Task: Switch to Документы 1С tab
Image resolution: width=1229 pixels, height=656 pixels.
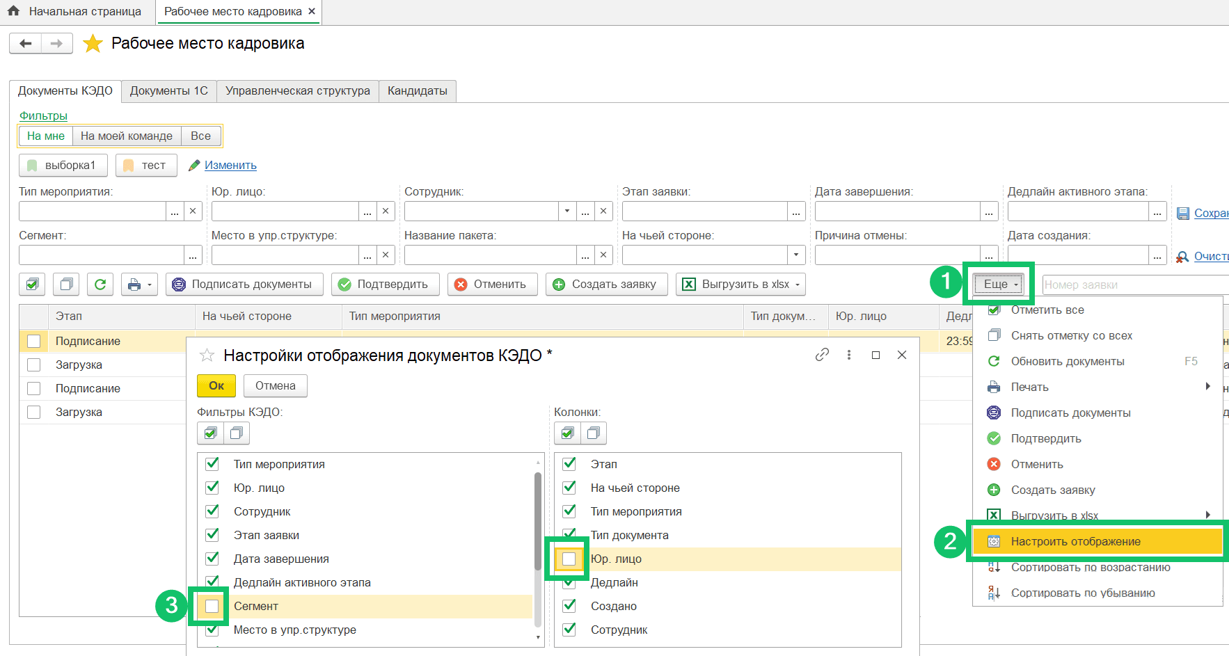Action: coord(169,90)
